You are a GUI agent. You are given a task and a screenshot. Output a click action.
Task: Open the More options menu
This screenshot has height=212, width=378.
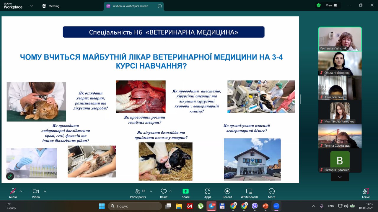271,193
